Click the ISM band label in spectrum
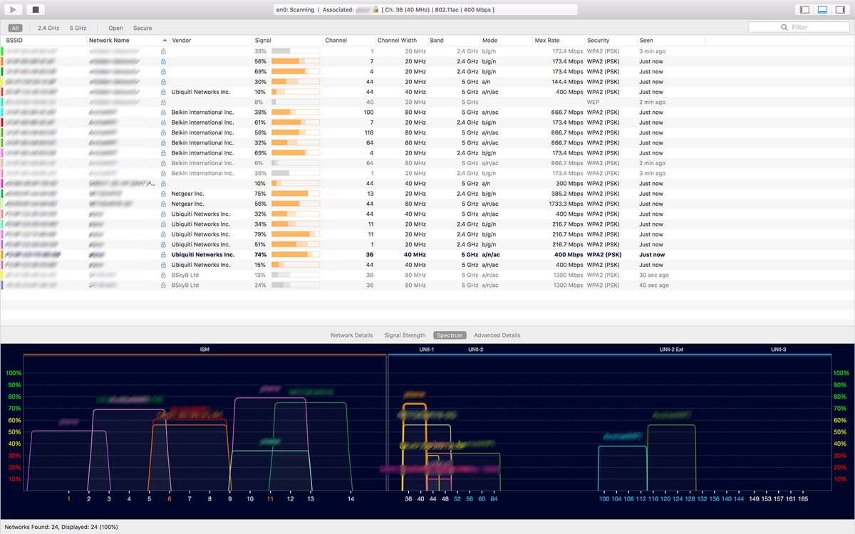 204,350
